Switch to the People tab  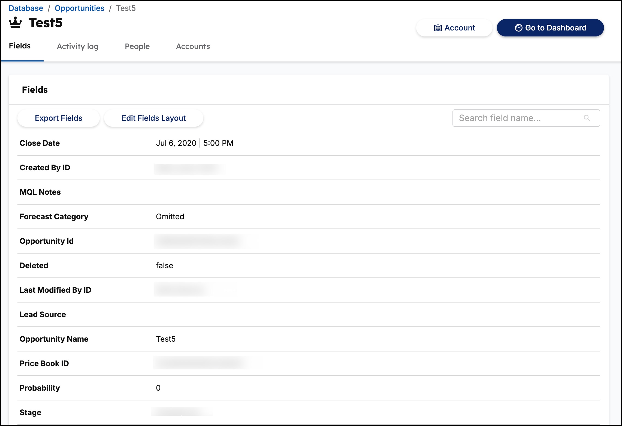[x=137, y=46]
